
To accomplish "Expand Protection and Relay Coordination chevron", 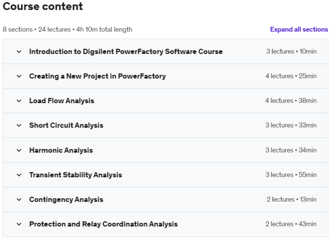I will pyautogui.click(x=19, y=224).
